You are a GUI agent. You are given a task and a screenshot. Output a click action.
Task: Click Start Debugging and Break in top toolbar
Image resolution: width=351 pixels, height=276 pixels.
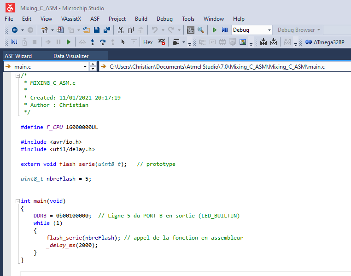tap(224, 30)
